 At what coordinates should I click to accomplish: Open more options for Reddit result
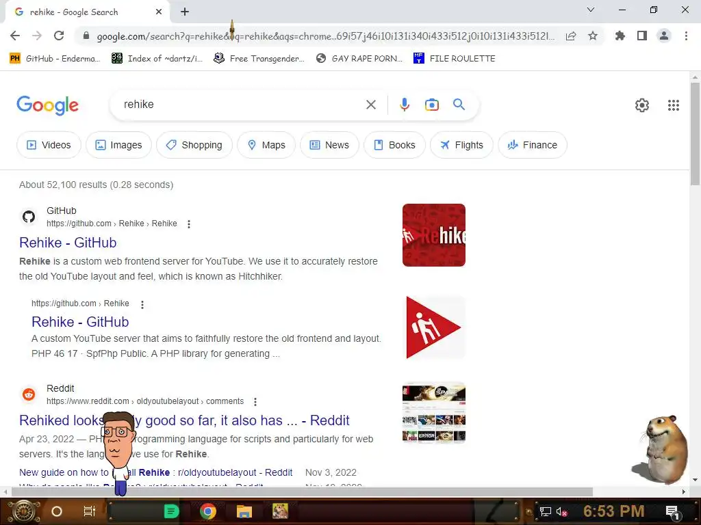click(x=255, y=402)
